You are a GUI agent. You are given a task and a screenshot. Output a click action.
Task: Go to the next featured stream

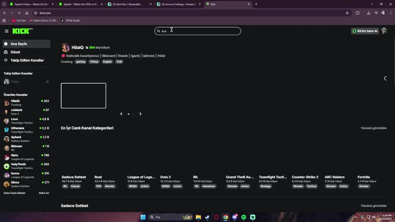click(140, 114)
